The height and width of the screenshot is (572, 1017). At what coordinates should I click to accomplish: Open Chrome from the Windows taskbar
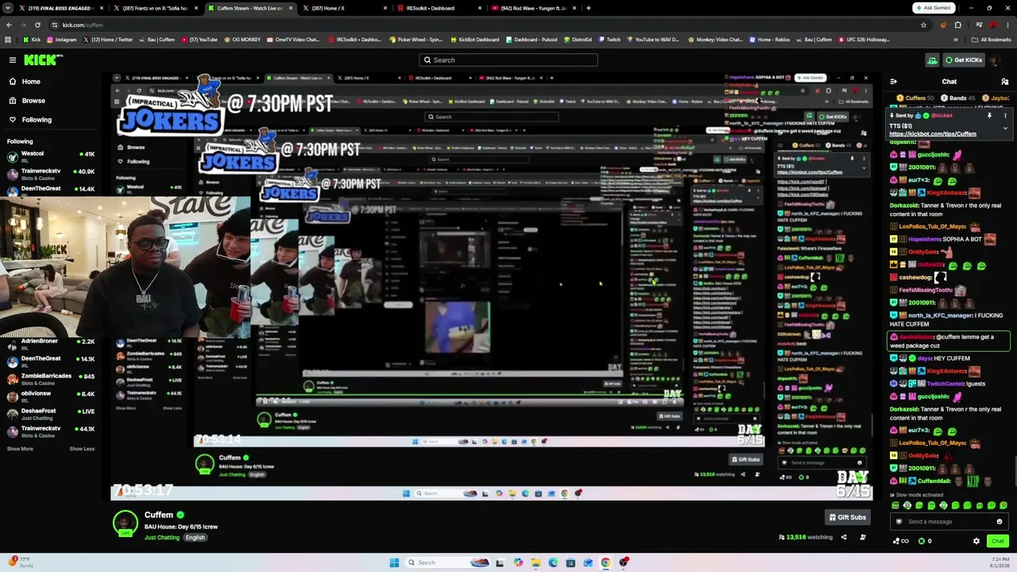coord(605,562)
